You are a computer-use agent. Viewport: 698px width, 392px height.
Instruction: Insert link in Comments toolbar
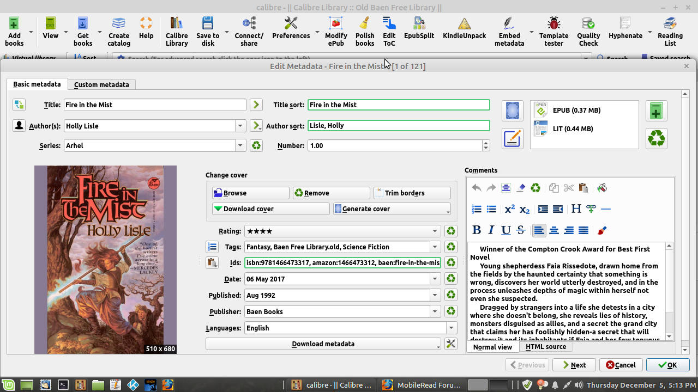591,209
